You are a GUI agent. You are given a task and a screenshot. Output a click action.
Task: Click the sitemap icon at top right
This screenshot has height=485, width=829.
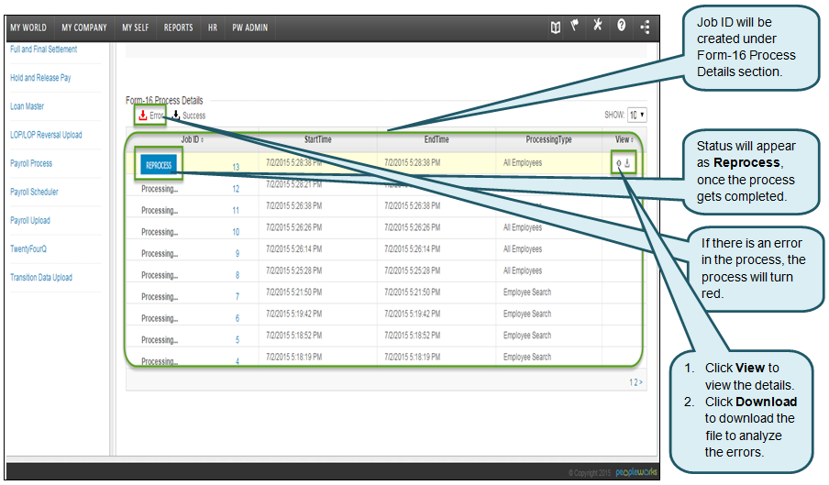(x=645, y=28)
